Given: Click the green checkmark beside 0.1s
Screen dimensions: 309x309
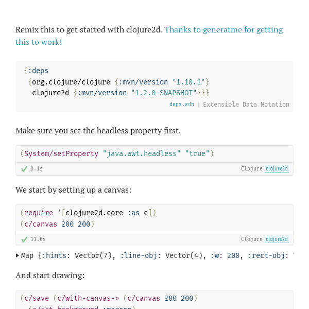Looking at the screenshot, I should [24, 169].
